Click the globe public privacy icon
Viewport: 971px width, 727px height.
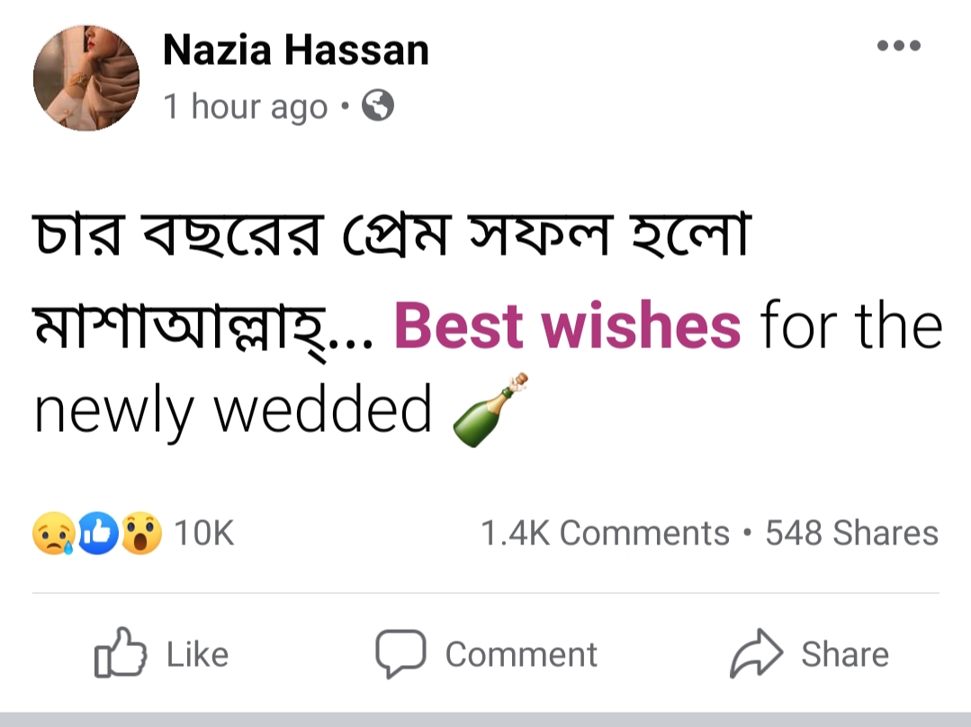378,107
